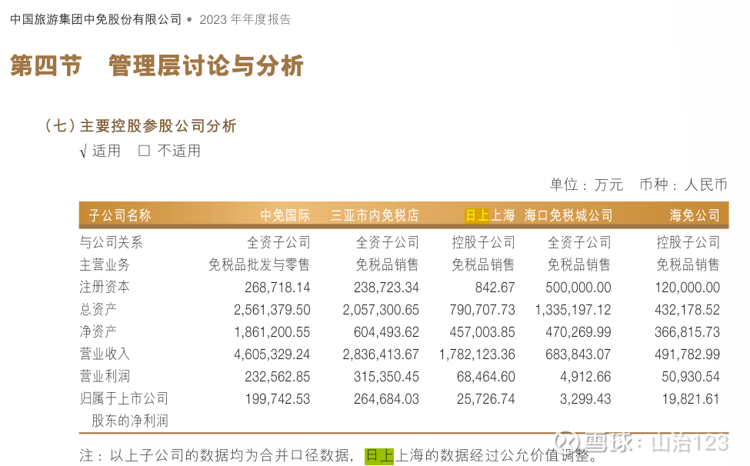Click the 海免公司 column header
This screenshot has height=466, width=750.
tap(695, 215)
